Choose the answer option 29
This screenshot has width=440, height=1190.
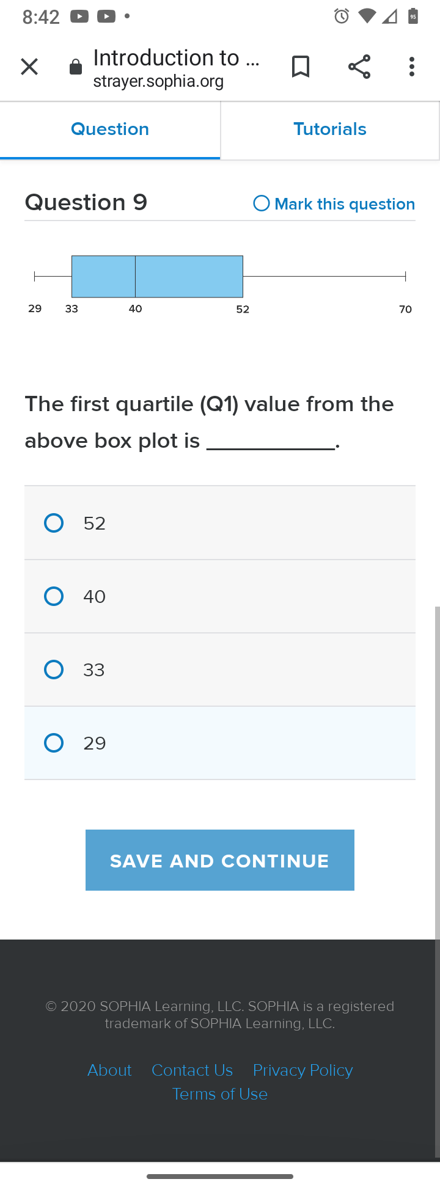tap(220, 743)
